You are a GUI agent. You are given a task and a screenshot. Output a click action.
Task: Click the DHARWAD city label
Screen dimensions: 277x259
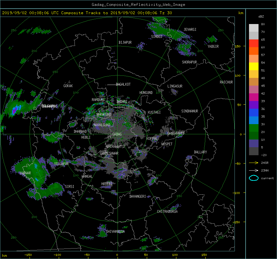coord(80,132)
